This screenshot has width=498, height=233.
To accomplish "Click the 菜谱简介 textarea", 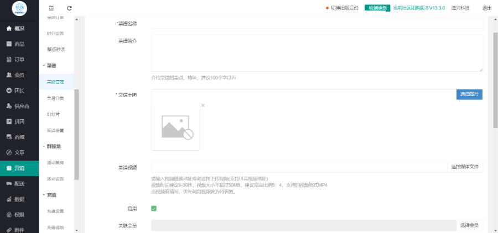I will [x=317, y=53].
